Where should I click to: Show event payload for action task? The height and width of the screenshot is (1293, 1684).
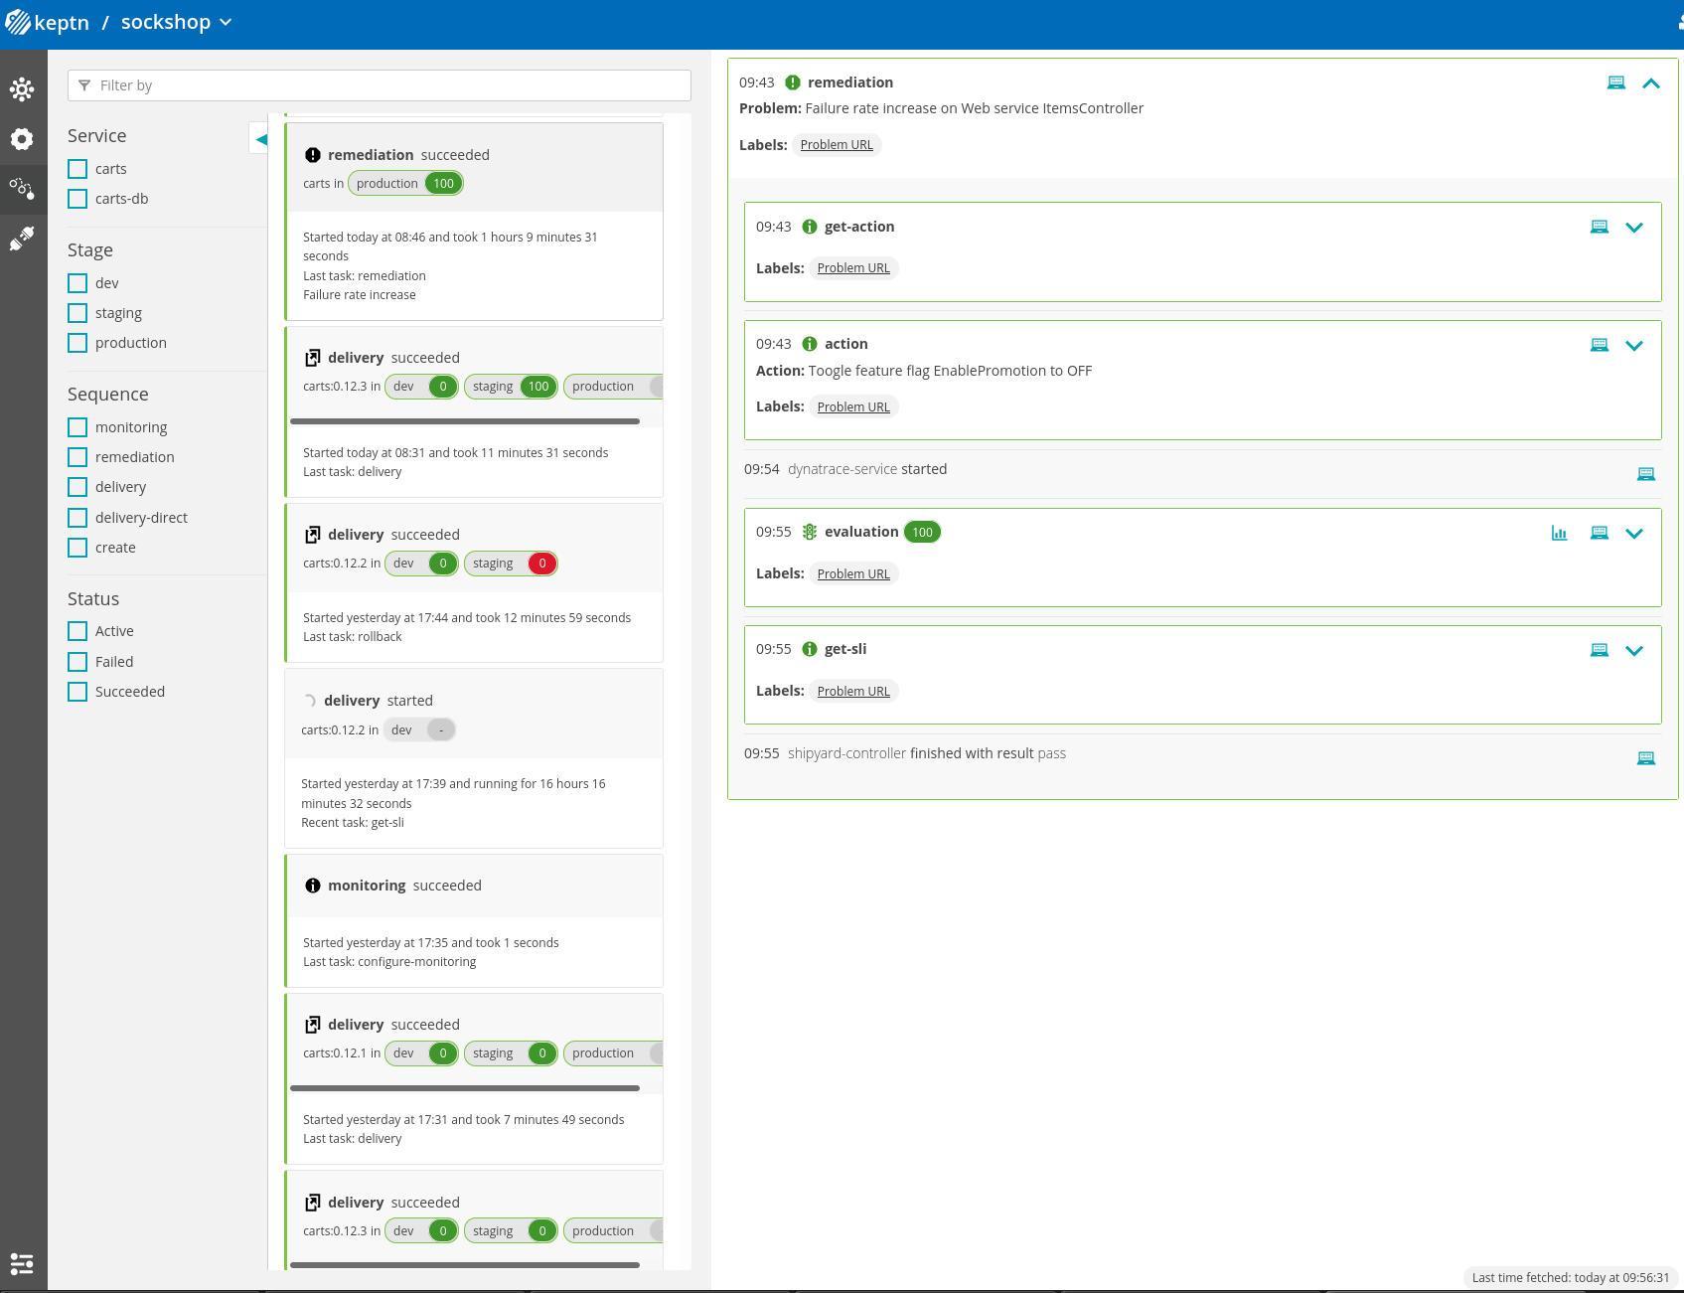[1600, 345]
